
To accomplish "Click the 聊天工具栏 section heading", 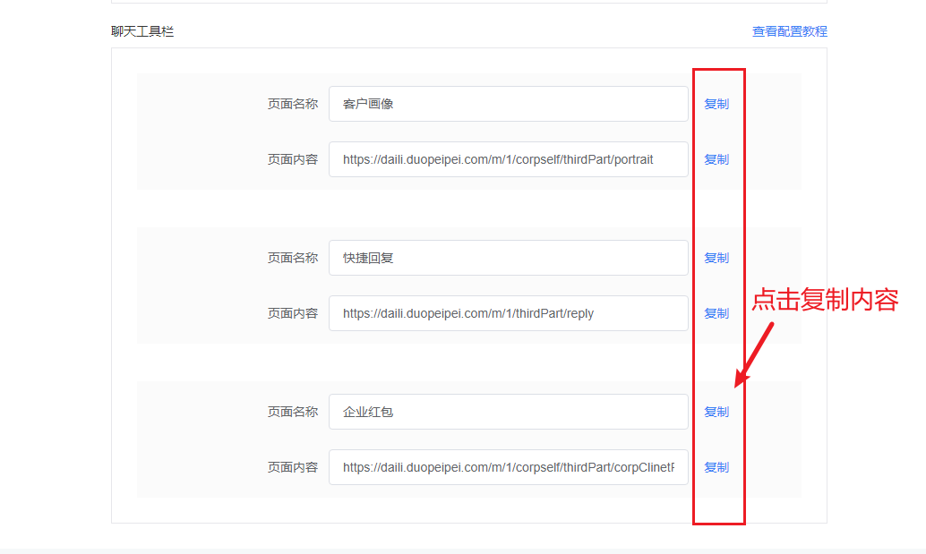I will point(141,30).
